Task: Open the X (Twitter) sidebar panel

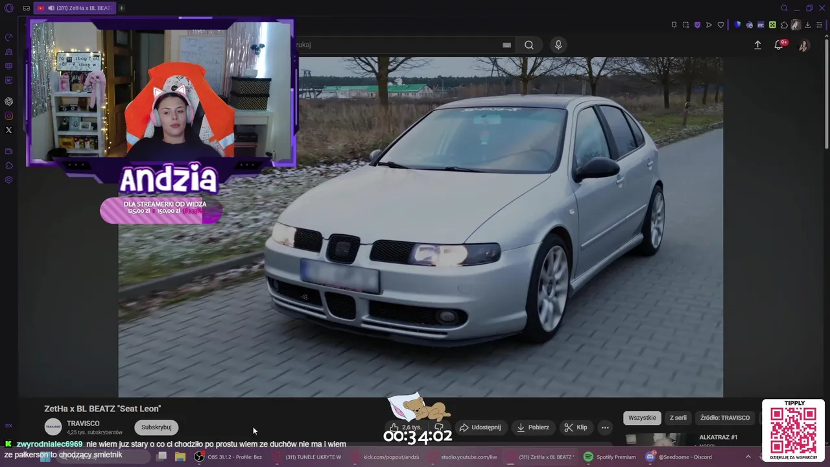Action: (8, 130)
